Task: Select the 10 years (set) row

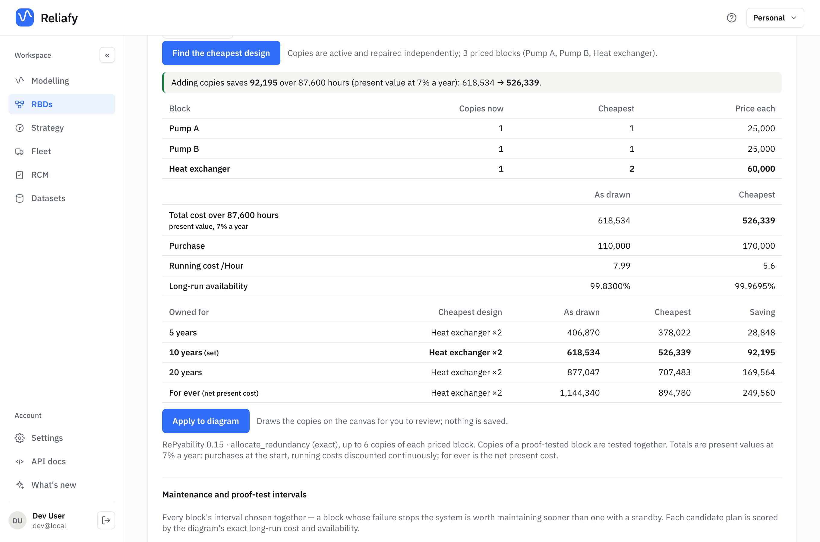Action: 472,352
